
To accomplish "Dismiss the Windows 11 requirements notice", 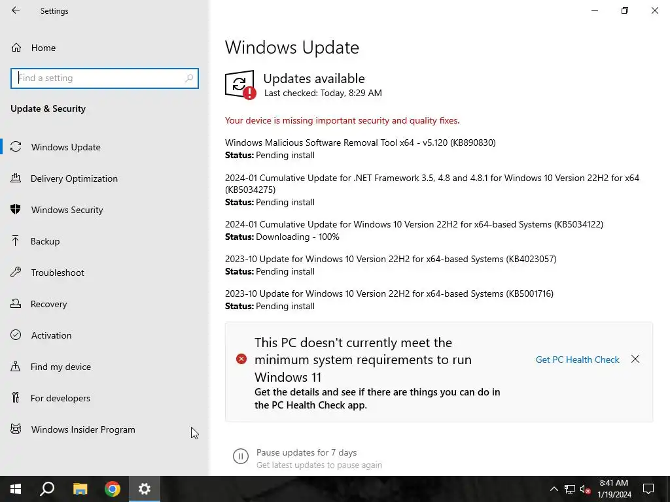I will 635,359.
